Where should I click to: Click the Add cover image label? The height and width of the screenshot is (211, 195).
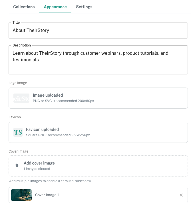39,163
